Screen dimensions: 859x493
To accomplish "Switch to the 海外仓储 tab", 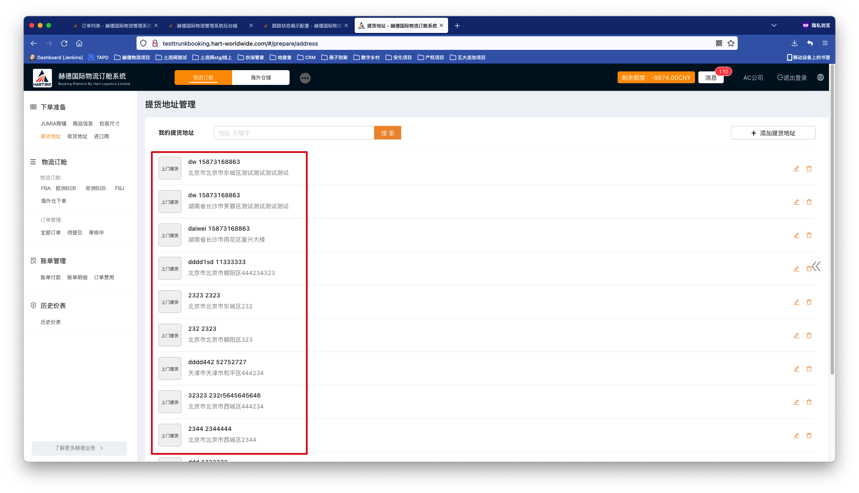I will coord(261,78).
